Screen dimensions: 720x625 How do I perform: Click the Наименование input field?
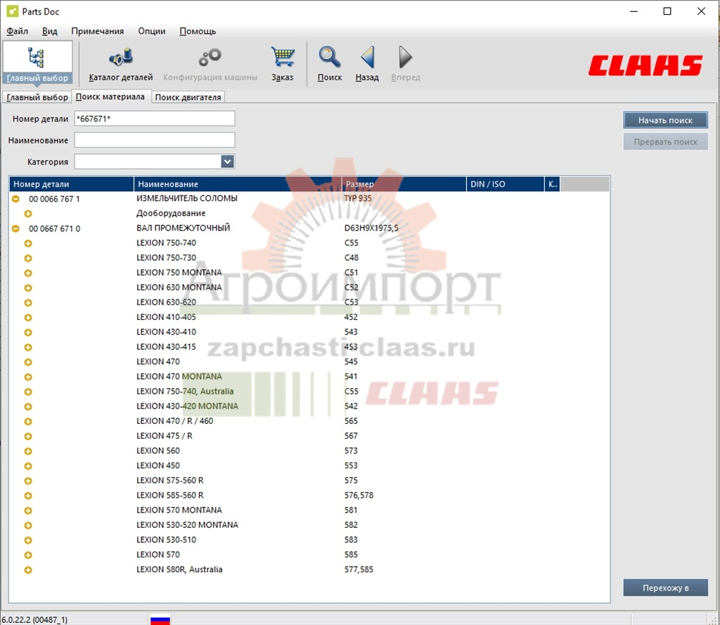155,140
